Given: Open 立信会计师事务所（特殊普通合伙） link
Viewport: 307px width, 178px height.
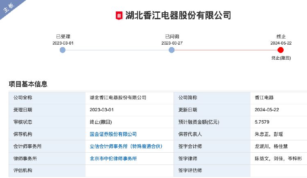Looking at the screenshot, I should 126,146.
